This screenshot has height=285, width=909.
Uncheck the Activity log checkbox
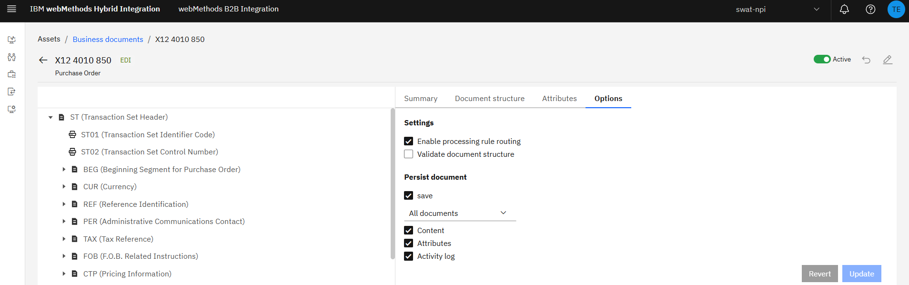click(x=409, y=256)
